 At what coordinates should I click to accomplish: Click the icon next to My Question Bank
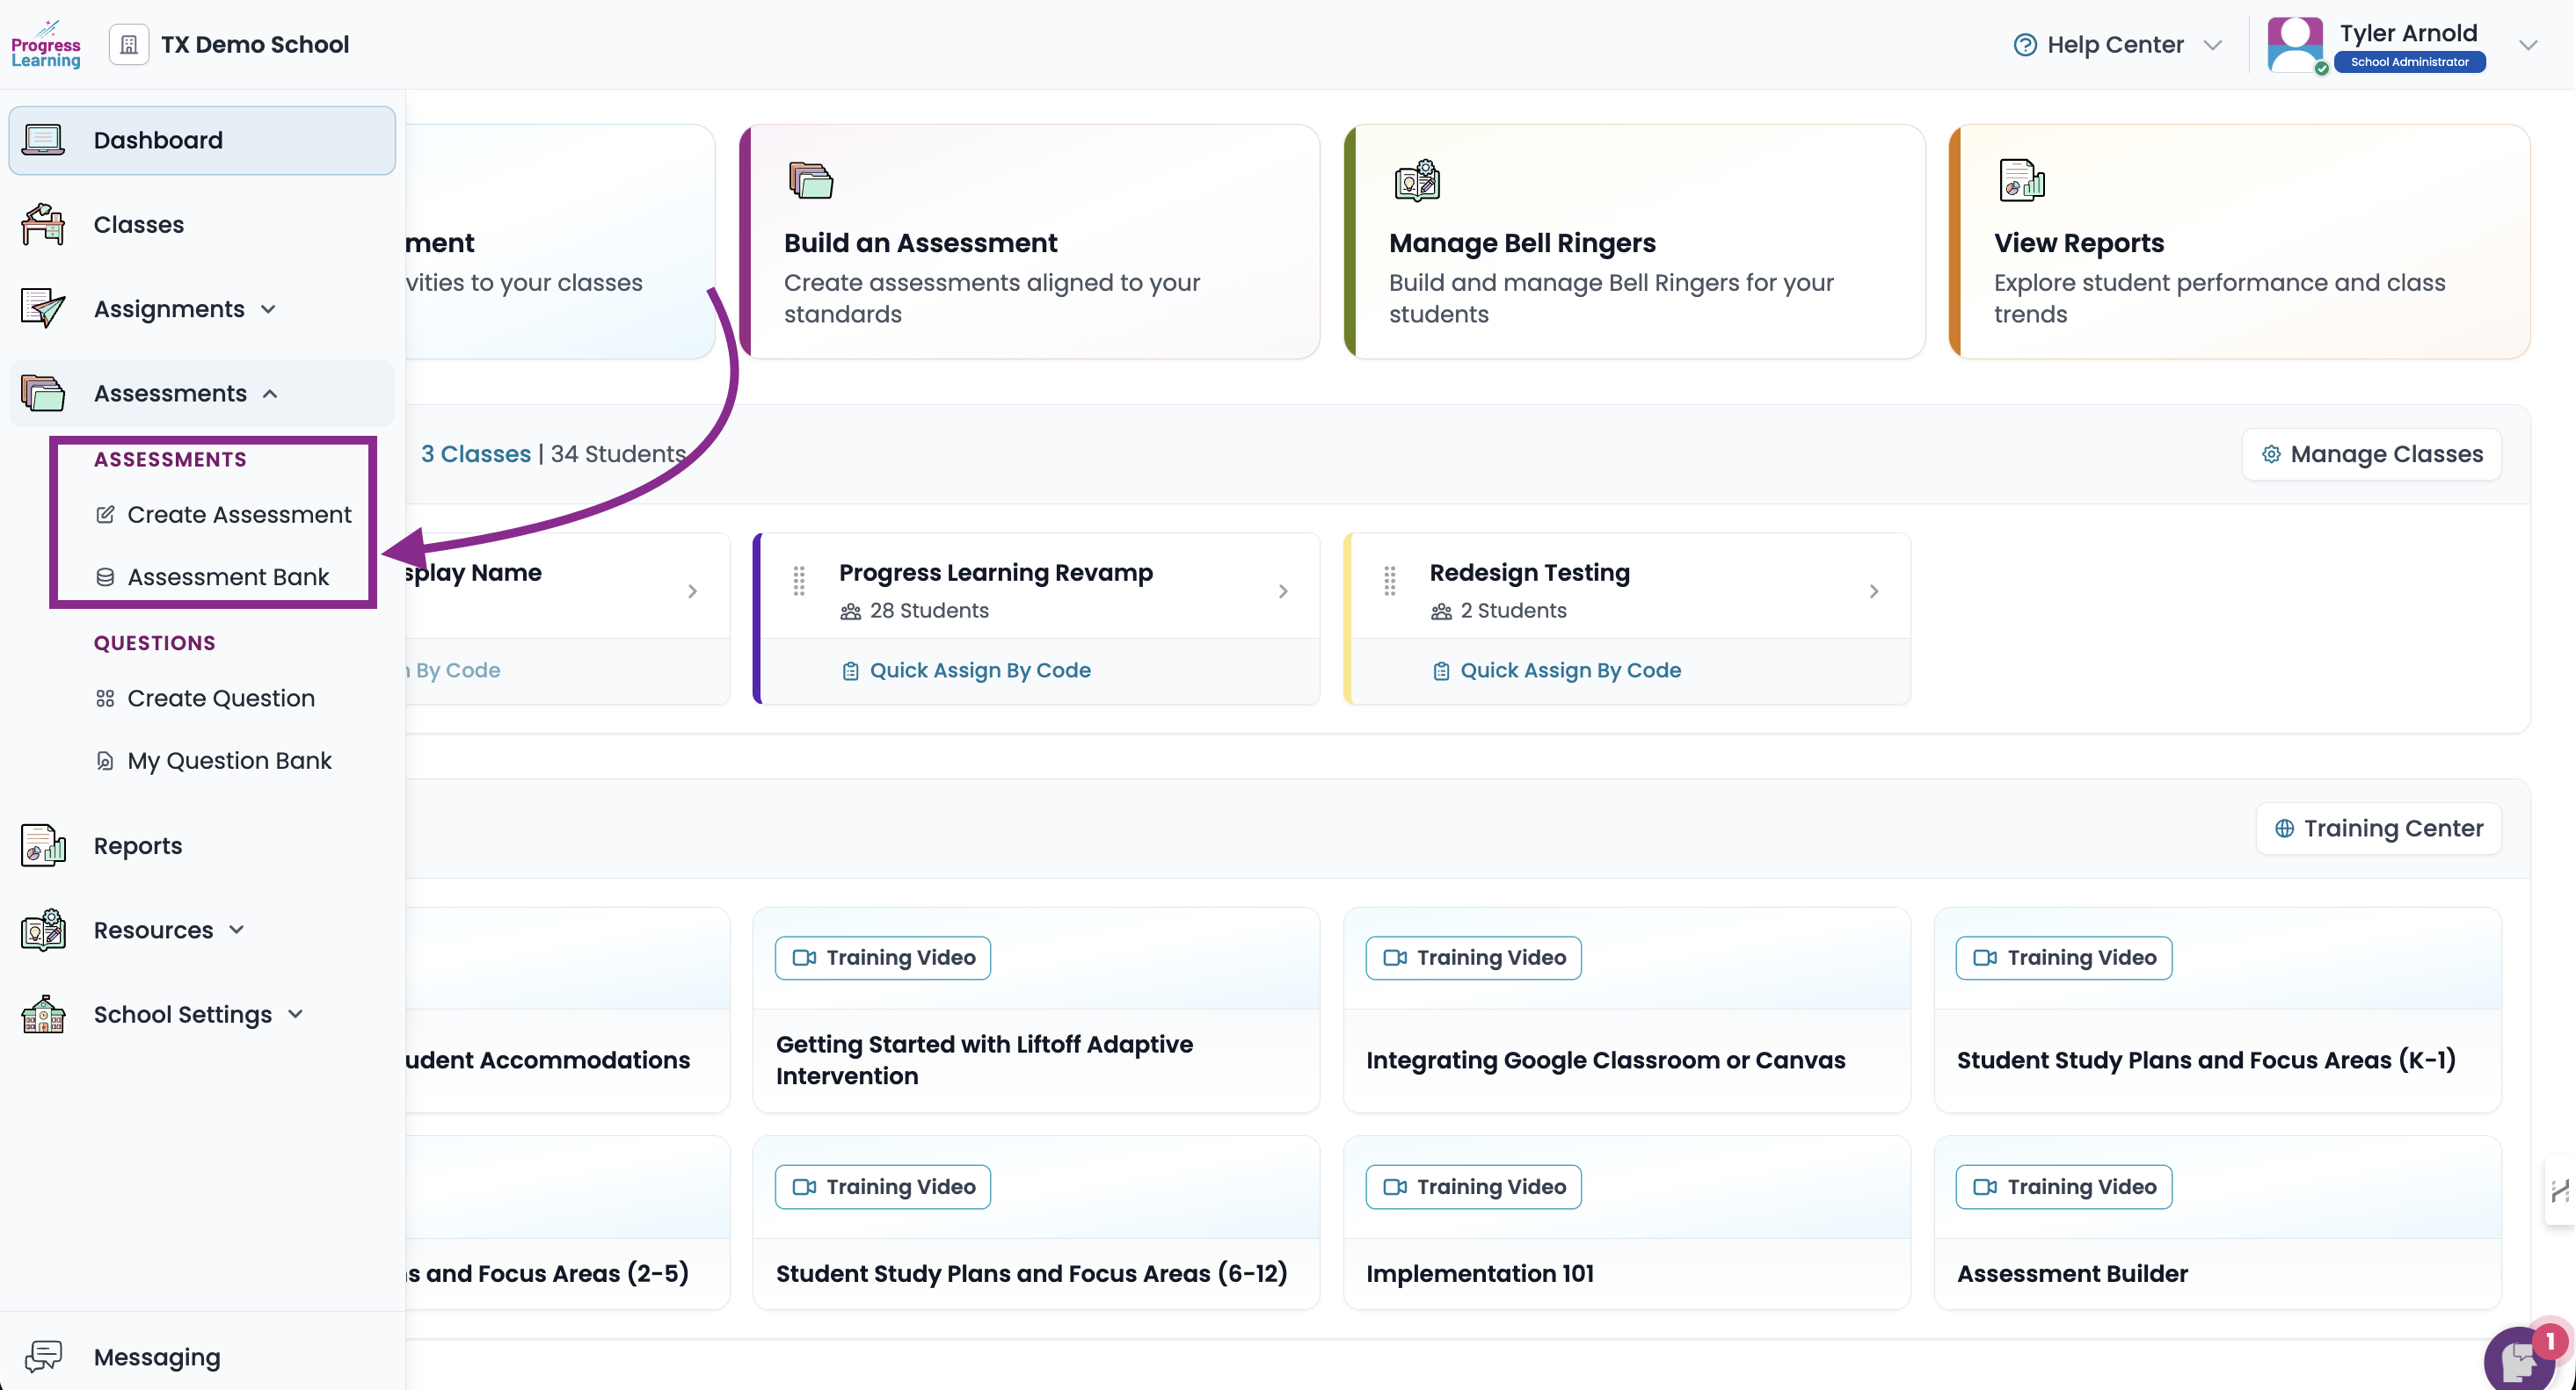[x=105, y=762]
